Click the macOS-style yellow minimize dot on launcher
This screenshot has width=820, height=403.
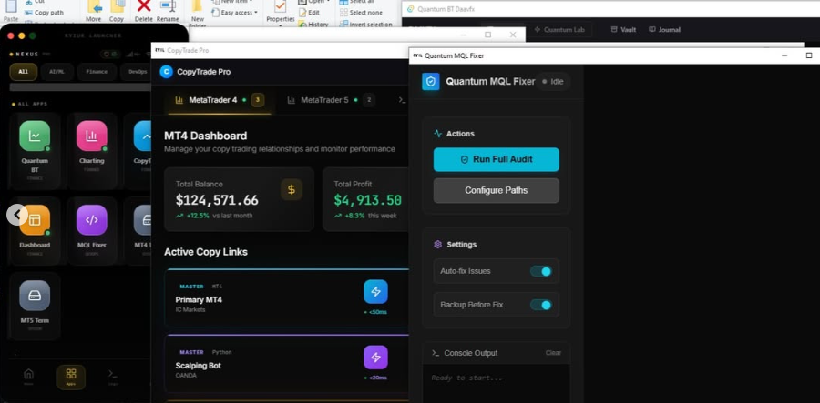(22, 36)
